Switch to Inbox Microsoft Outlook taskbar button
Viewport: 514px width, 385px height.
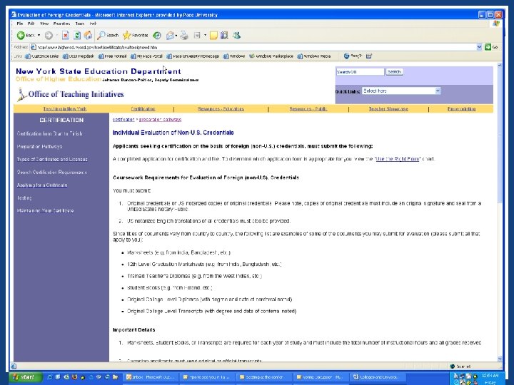pos(151,377)
